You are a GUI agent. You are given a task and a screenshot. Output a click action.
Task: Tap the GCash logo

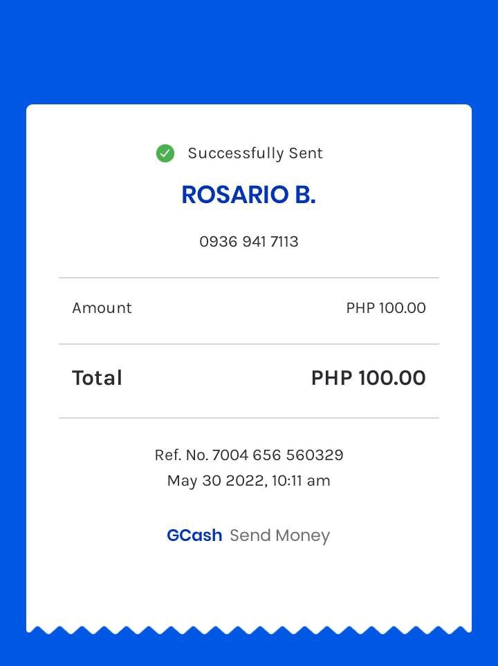point(194,535)
